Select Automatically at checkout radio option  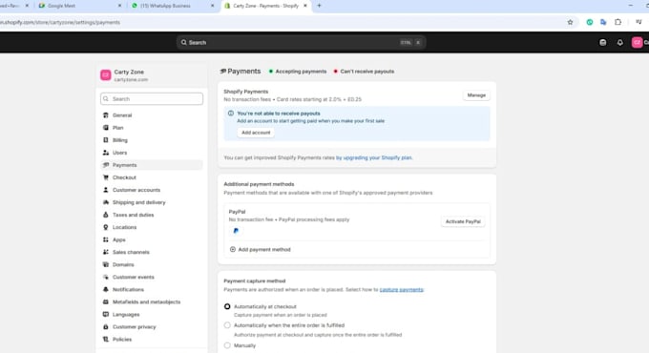coord(227,306)
